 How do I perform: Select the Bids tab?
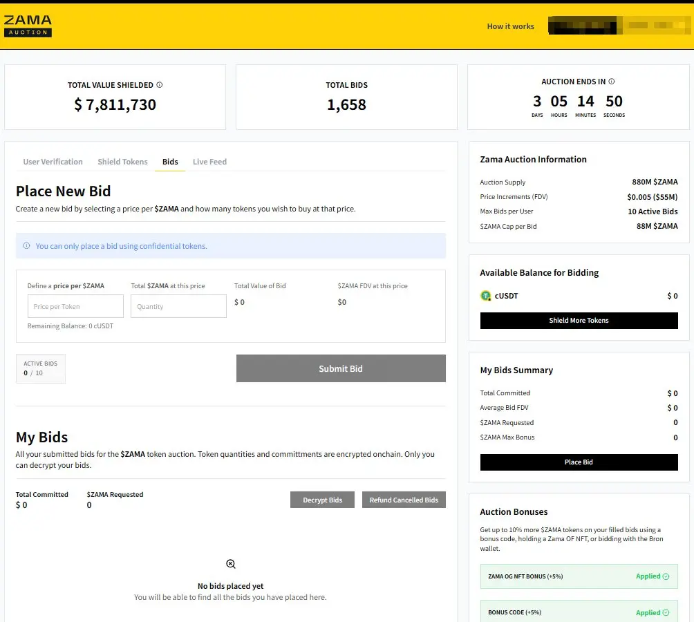[x=170, y=162]
